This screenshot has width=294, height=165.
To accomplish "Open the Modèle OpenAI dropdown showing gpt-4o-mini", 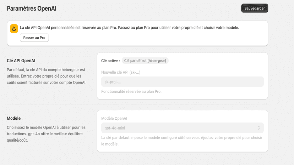I will (x=182, y=128).
